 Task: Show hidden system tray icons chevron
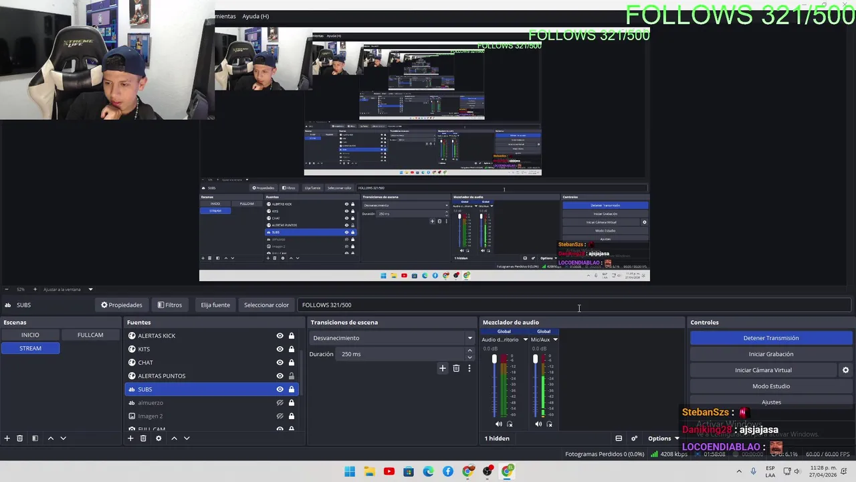point(739,471)
